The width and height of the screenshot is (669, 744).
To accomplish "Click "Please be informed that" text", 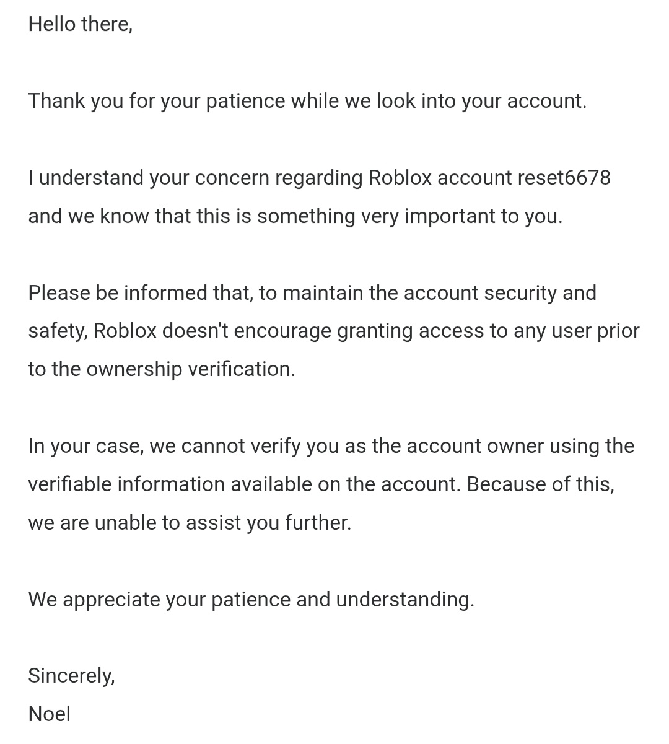I will (140, 292).
